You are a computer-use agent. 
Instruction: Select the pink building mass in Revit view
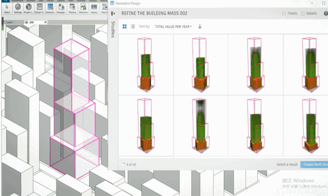[x=74, y=109]
